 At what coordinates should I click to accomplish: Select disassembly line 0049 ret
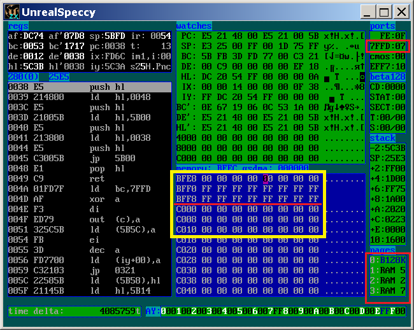pyautogui.click(x=90, y=179)
